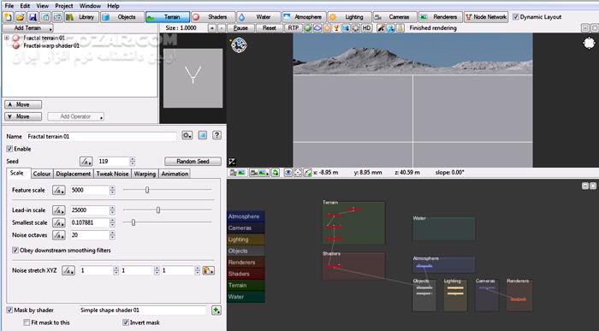Viewport: 599px width, 331px height.
Task: Click the blue eye view icon below the preview
Action: [288, 173]
